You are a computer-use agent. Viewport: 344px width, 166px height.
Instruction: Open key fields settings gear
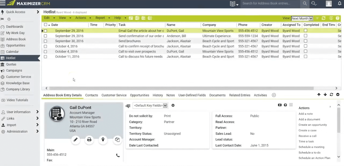pos(173,105)
